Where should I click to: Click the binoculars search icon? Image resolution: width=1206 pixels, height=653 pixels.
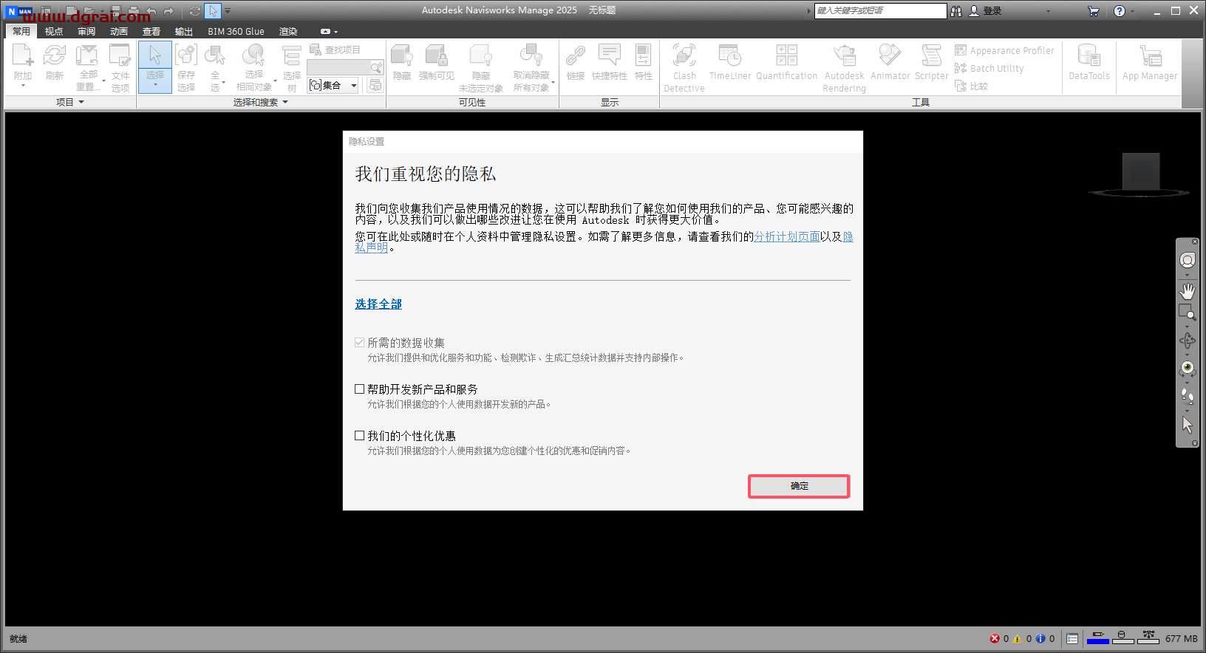(956, 11)
